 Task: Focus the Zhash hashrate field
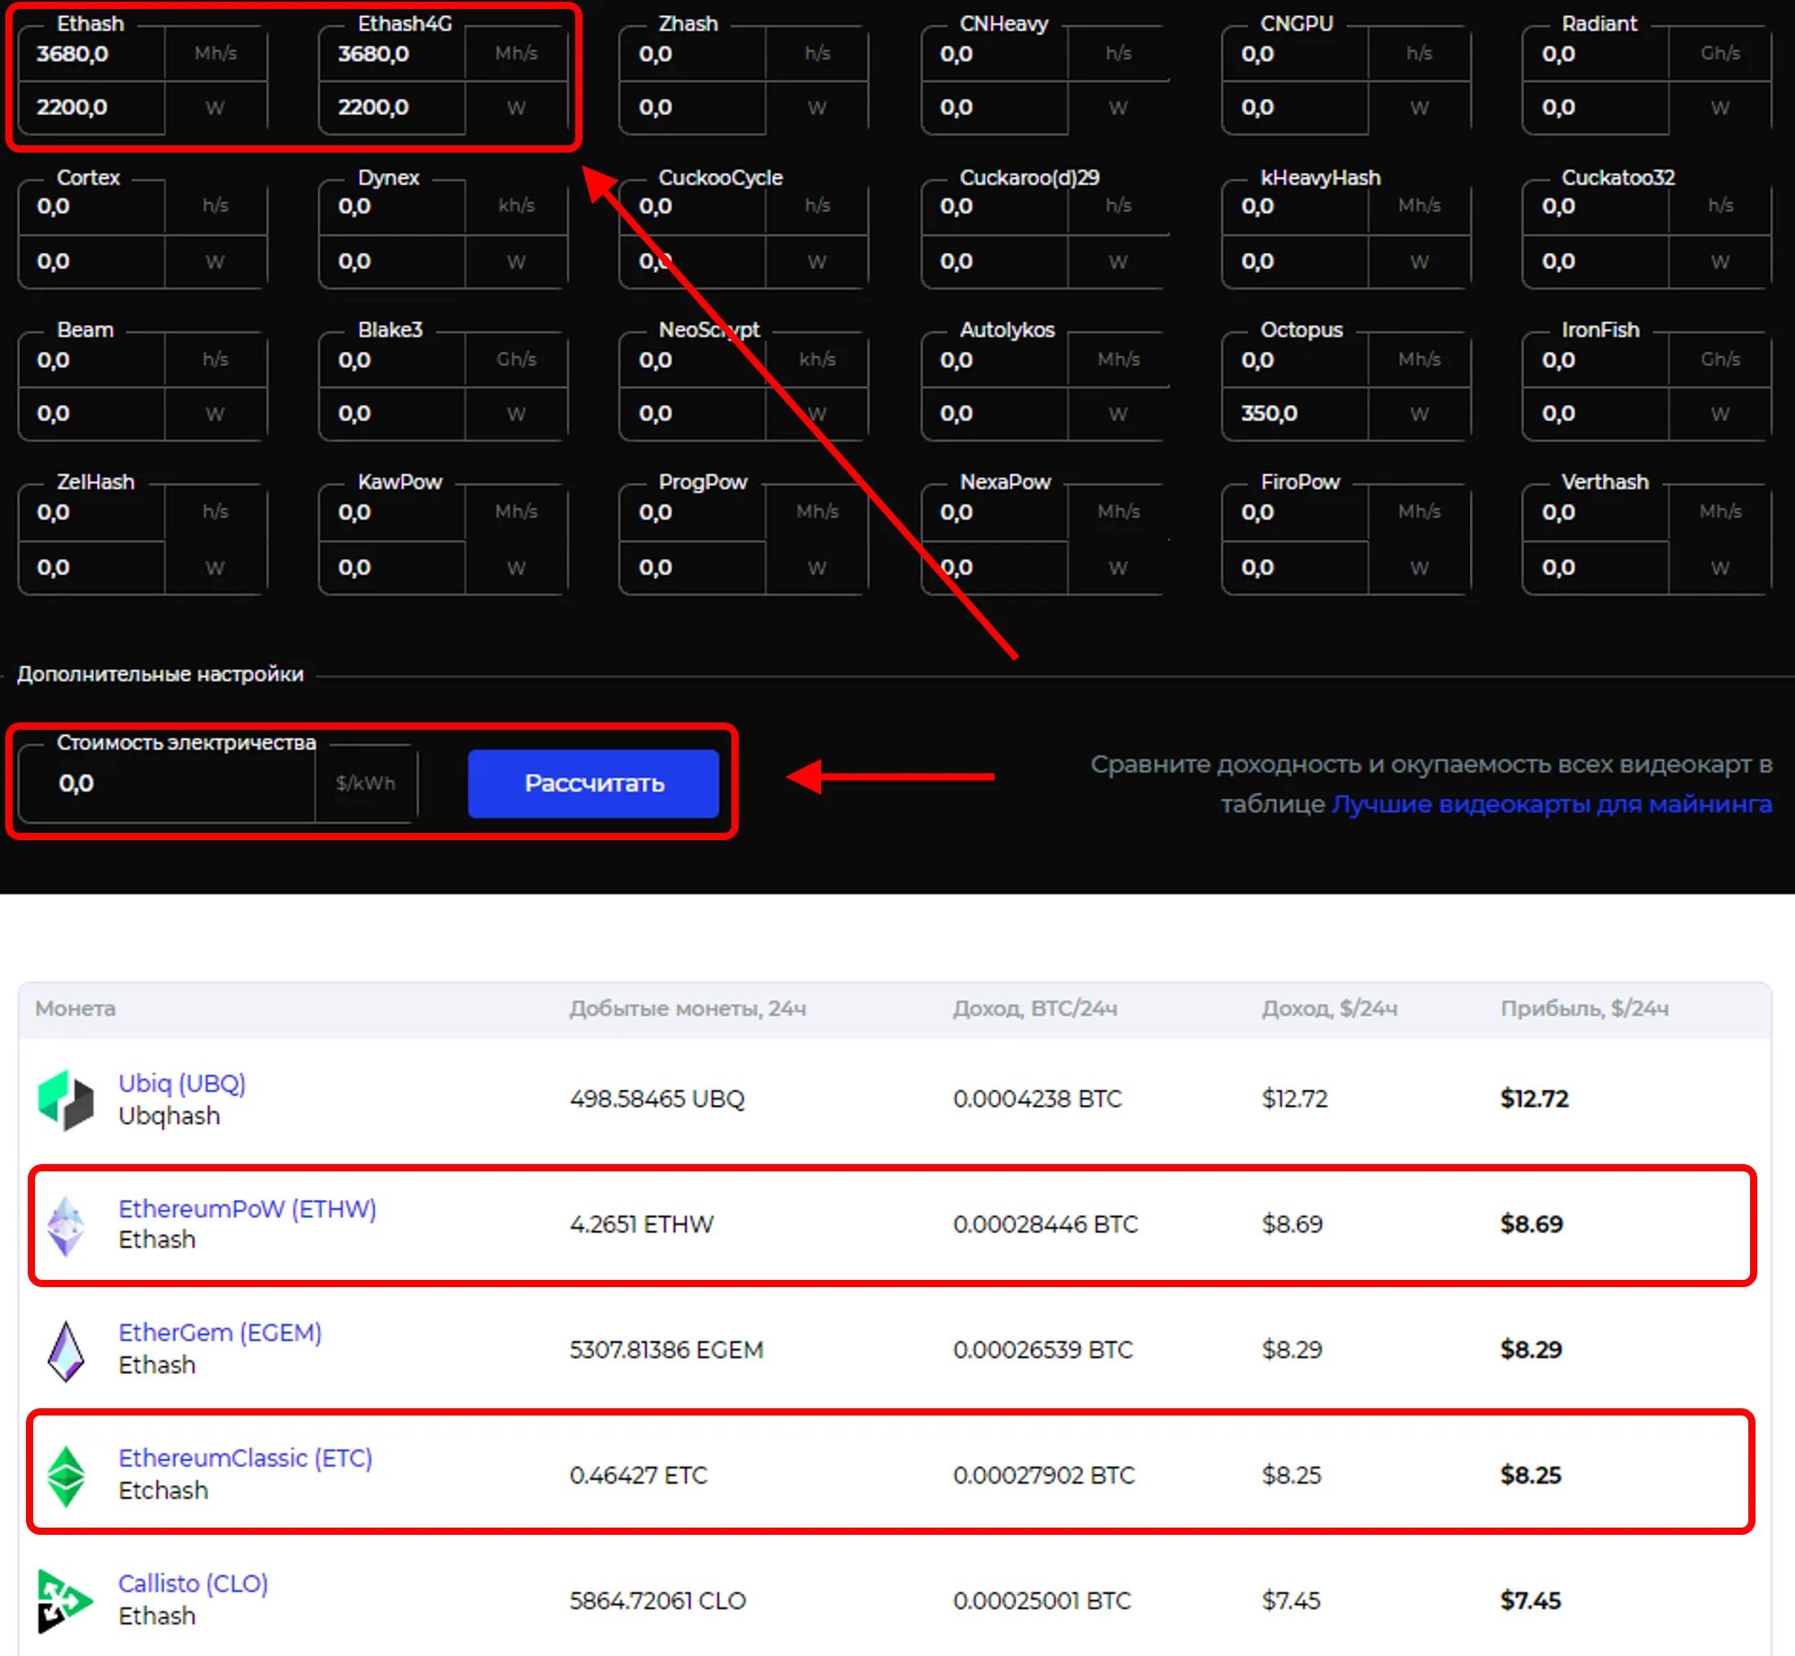point(693,54)
